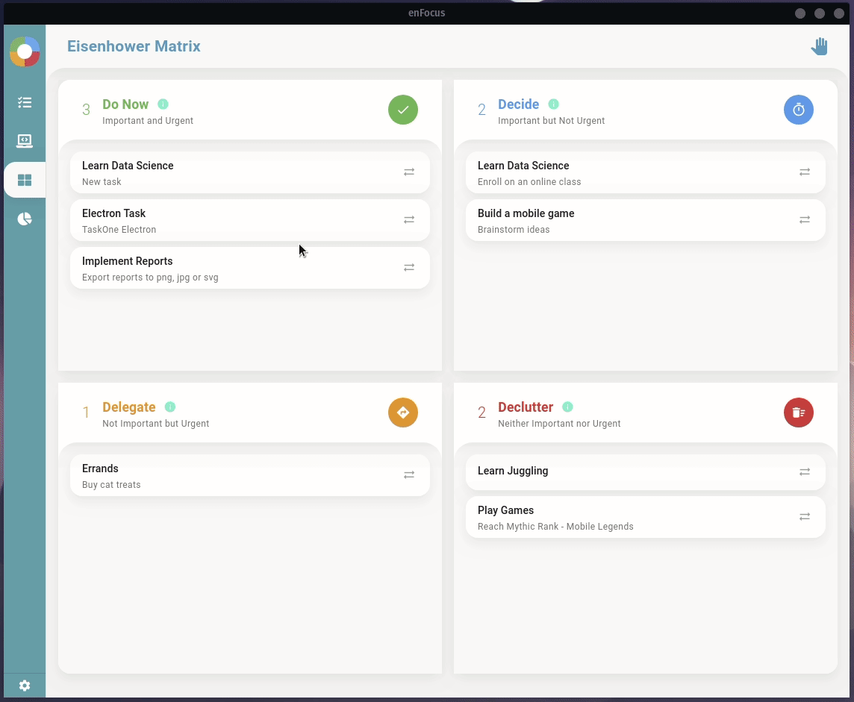Show info tooltip beside Decide heading
The image size is (854, 702).
pyautogui.click(x=553, y=104)
